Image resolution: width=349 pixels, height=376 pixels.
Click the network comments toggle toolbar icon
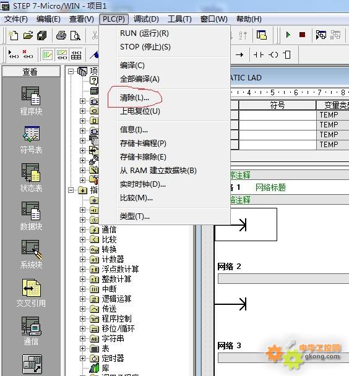(62, 55)
